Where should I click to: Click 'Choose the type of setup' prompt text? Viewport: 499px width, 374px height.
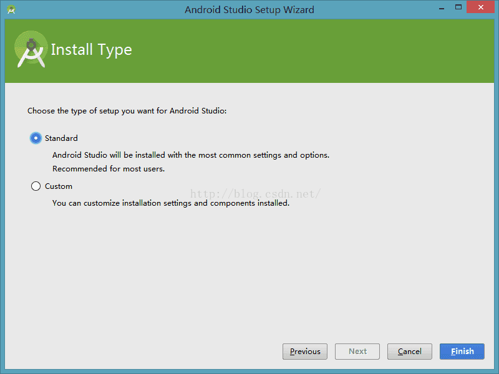(x=127, y=111)
